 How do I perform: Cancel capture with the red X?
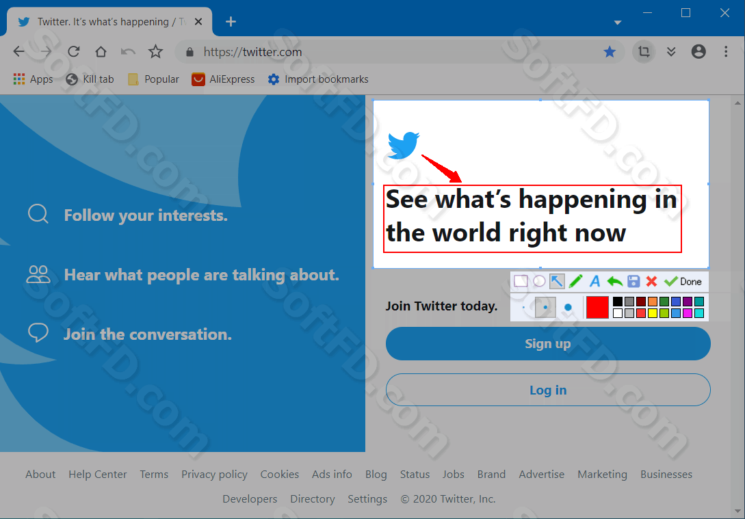coord(651,281)
